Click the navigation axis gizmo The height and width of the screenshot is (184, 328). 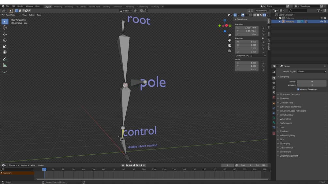[x=225, y=26]
